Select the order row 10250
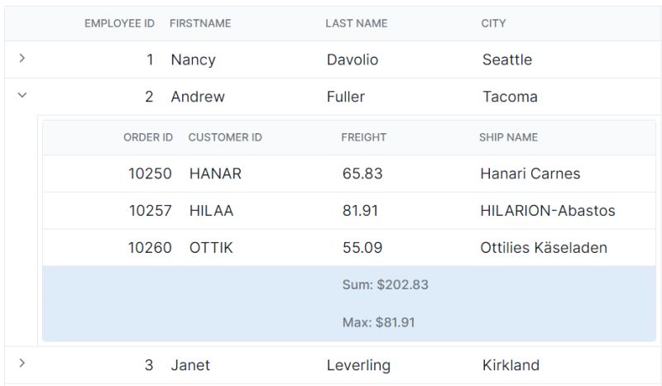The width and height of the screenshot is (662, 386). pos(150,174)
